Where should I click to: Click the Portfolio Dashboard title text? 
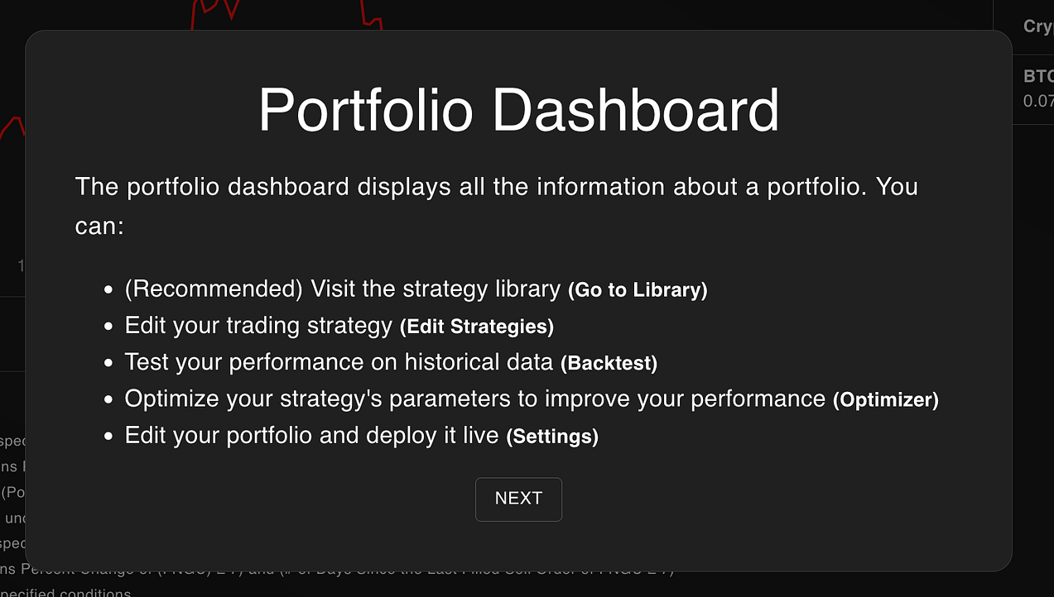coord(518,110)
